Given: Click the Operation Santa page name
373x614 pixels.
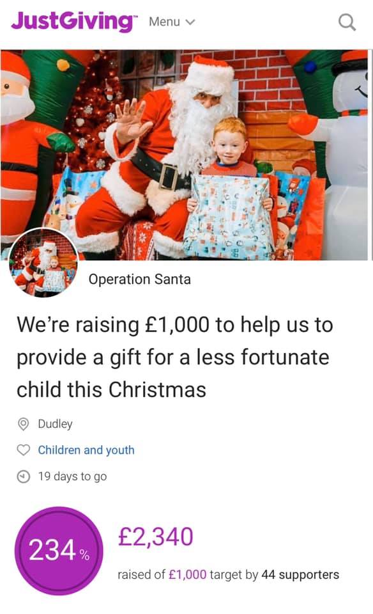Looking at the screenshot, I should 140,279.
